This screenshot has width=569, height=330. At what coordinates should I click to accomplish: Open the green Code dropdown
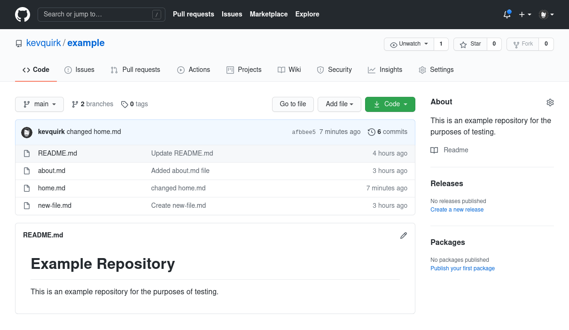click(x=390, y=104)
